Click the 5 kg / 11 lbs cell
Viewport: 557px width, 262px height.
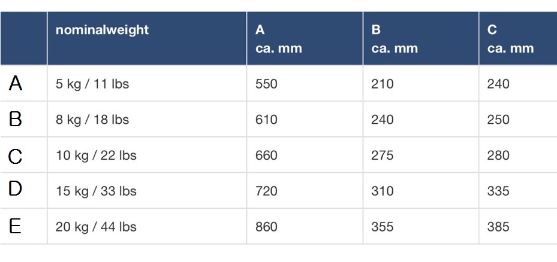[x=92, y=84]
